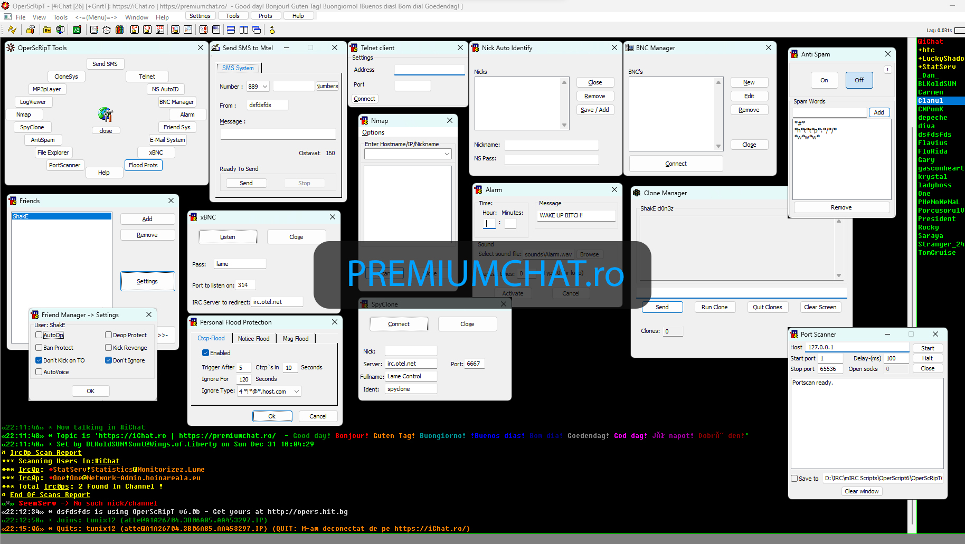Screen dimensions: 965x544
Task: Open the Address Book toolbar icon
Action: (94, 30)
